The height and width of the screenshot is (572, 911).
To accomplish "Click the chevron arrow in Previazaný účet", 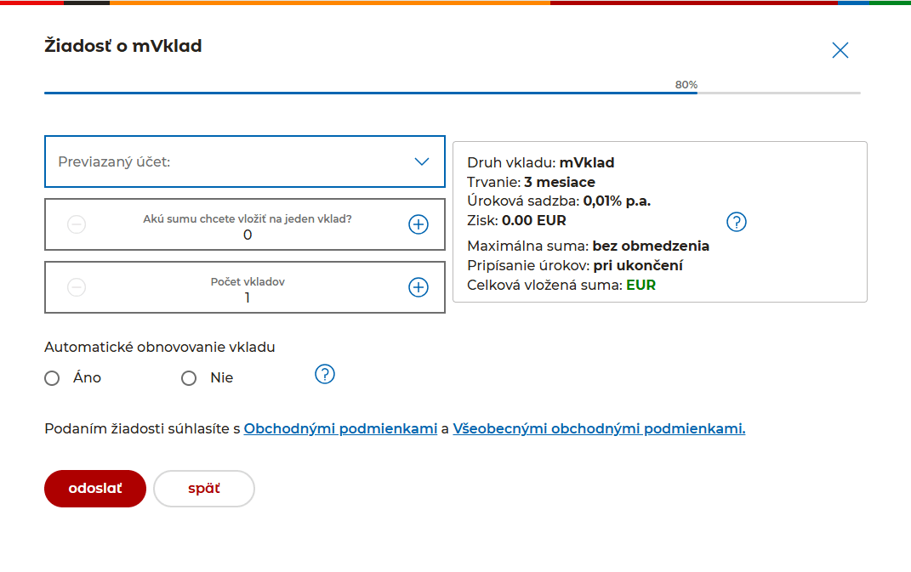I will click(421, 161).
